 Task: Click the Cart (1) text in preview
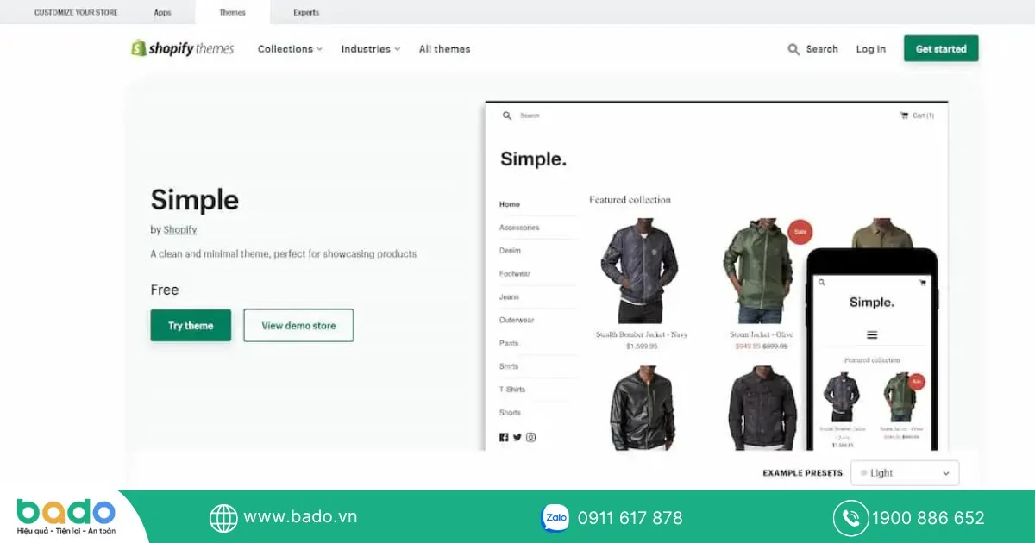pos(923,115)
